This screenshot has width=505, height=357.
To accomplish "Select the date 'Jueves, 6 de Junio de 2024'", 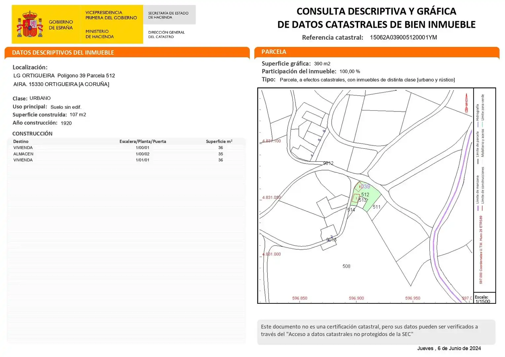I will [x=449, y=348].
